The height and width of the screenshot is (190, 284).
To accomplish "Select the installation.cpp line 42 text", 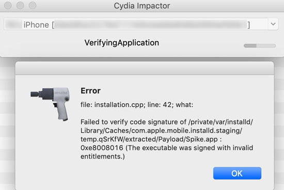I will click(137, 105).
